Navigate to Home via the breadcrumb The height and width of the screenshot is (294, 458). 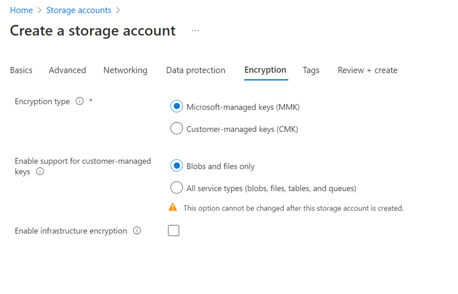click(x=21, y=10)
